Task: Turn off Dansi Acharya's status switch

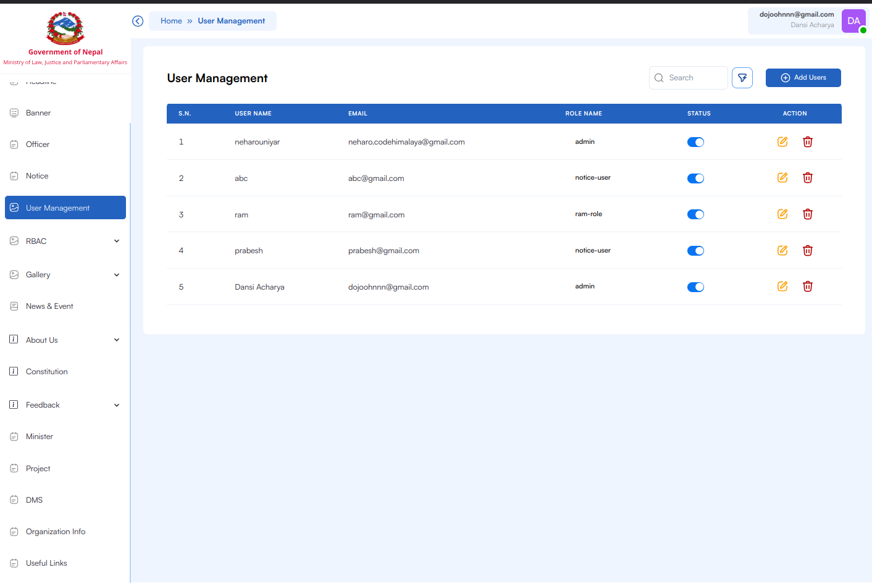Action: [x=695, y=287]
